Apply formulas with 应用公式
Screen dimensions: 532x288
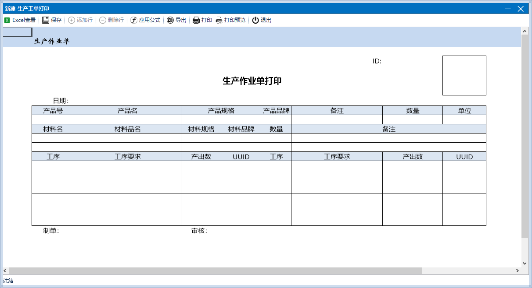[145, 20]
